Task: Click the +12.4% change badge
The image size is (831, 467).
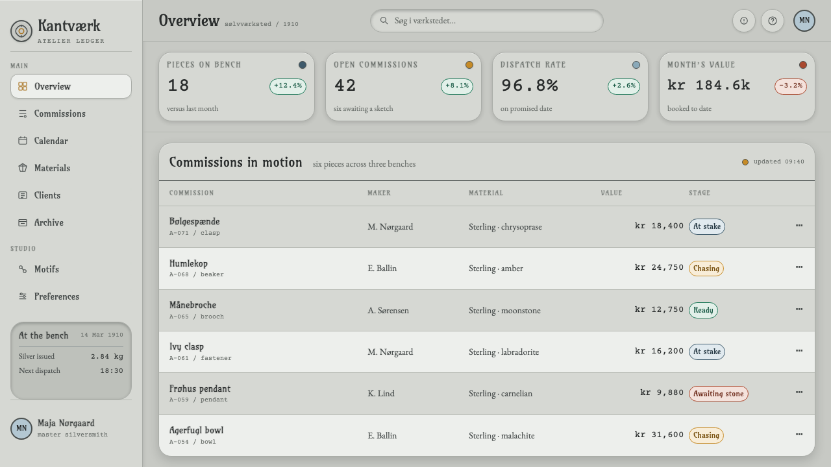Action: click(x=288, y=86)
